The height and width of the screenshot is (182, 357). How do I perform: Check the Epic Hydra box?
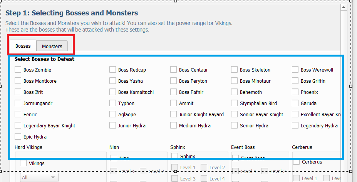[x=18, y=136]
